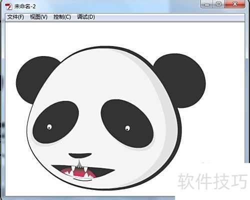250x200 pixels.
Task: Open the 控制(C) menu
Action: coord(62,17)
